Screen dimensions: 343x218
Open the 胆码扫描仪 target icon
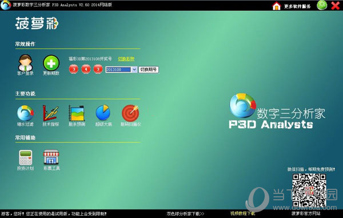pyautogui.click(x=130, y=116)
